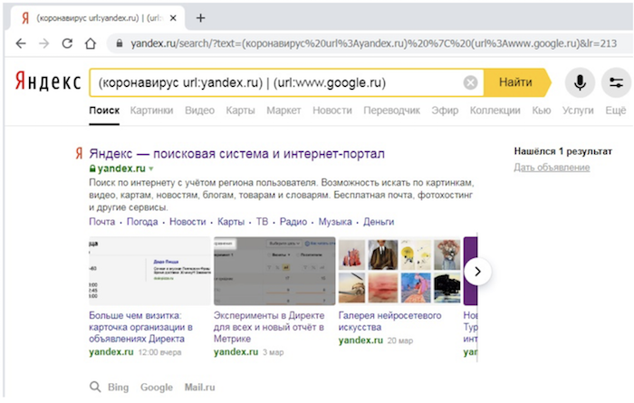Switch to the Видео tab
Viewport: 634px width, 403px height.
click(x=200, y=110)
